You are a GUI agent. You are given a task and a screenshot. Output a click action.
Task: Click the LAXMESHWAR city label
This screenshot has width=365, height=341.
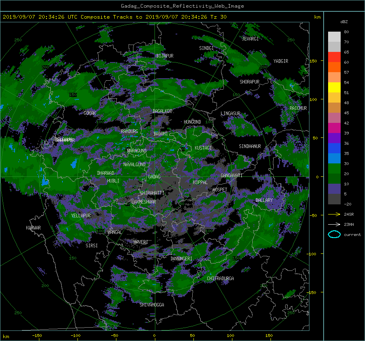coord(144,202)
